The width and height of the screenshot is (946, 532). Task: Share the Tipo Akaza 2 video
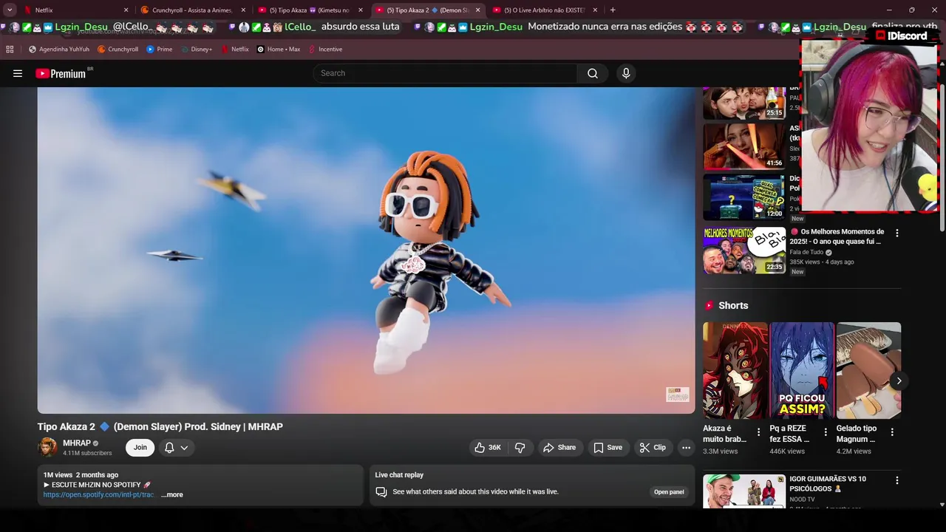coord(559,448)
